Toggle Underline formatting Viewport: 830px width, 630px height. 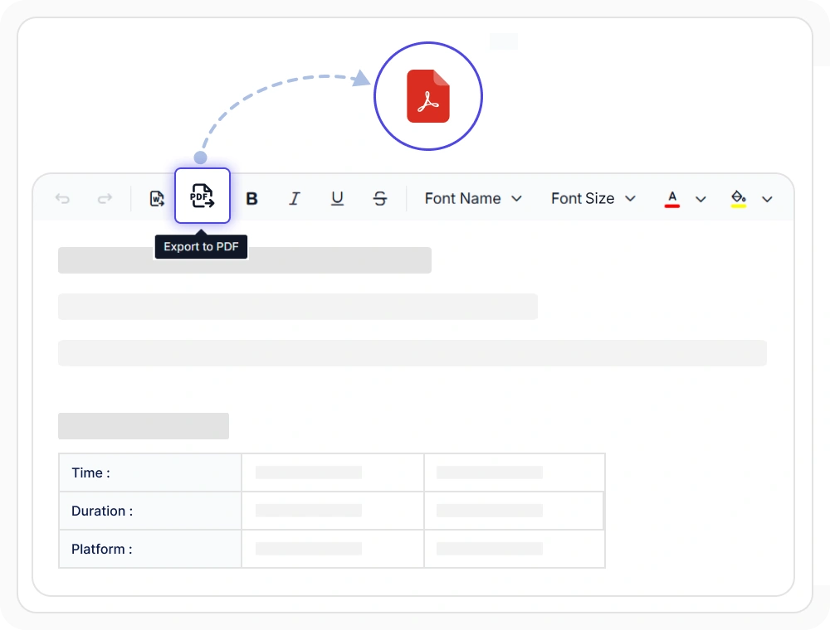(x=337, y=199)
